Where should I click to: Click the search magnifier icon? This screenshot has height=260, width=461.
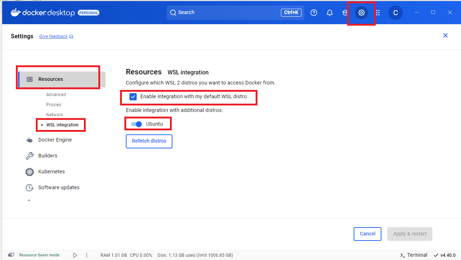(x=173, y=13)
